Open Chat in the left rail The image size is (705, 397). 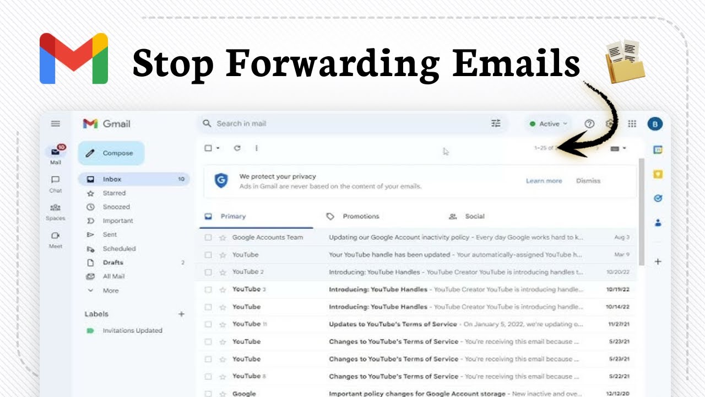pos(56,184)
